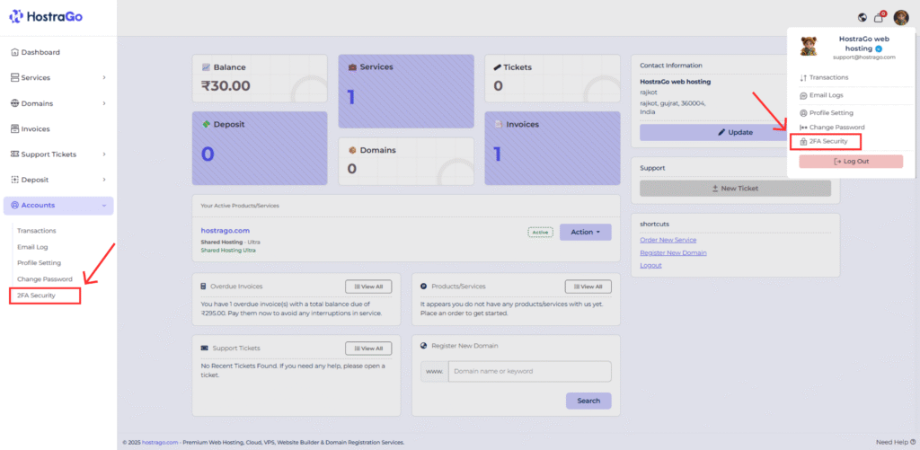Image resolution: width=920 pixels, height=450 pixels.
Task: Open 2FA Security in sidebar submenu
Action: 36,296
